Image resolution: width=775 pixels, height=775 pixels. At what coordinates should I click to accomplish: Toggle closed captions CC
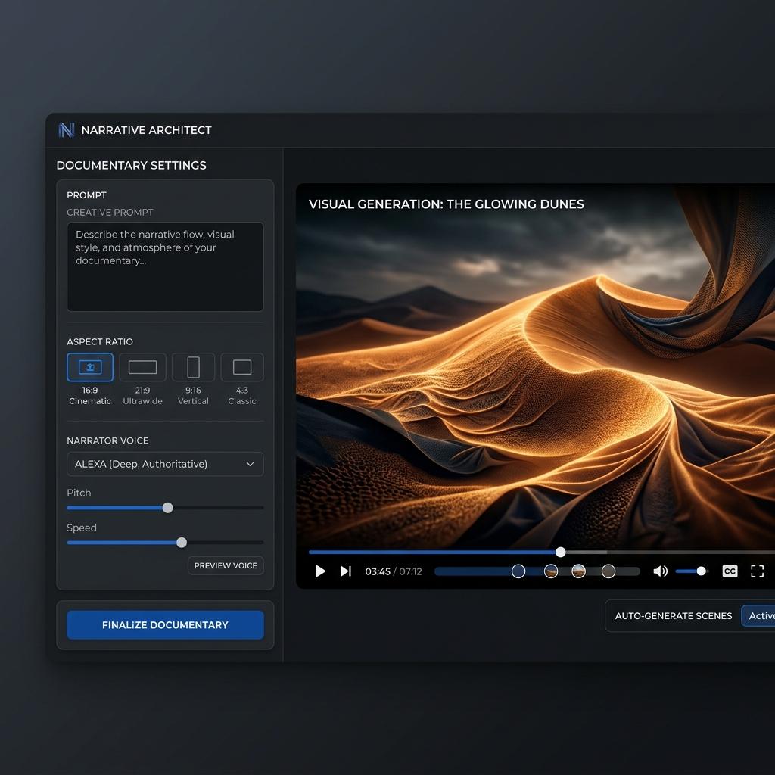pos(730,571)
